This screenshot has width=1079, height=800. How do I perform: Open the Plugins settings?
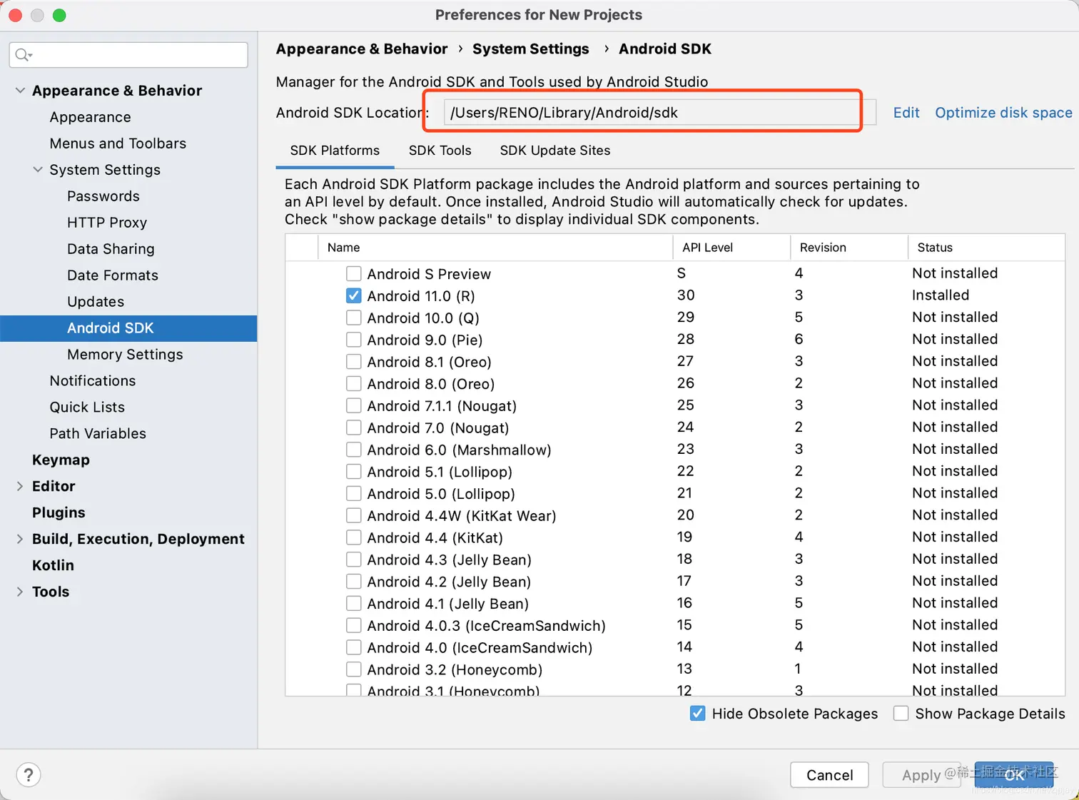pos(59,512)
